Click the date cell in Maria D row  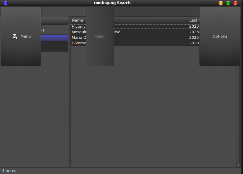pyautogui.click(x=194, y=38)
